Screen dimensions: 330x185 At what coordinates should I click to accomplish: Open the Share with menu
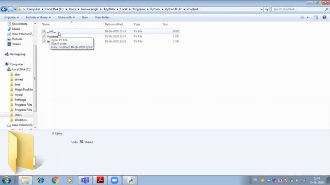[67, 17]
